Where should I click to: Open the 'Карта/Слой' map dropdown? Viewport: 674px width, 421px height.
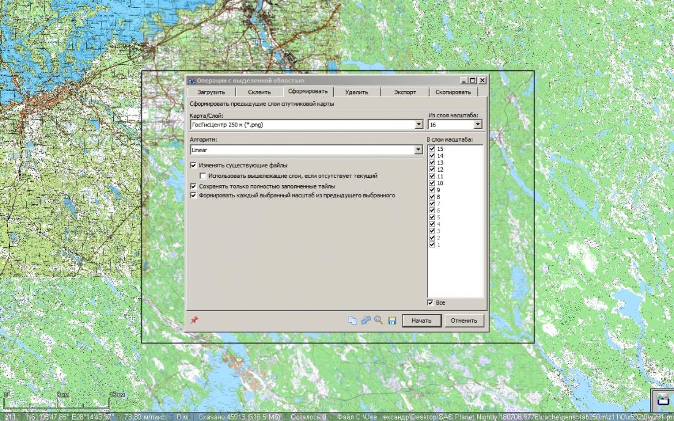pyautogui.click(x=419, y=125)
